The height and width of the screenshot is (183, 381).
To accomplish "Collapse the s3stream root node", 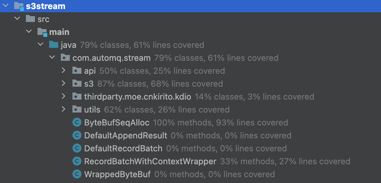I will coord(5,6).
